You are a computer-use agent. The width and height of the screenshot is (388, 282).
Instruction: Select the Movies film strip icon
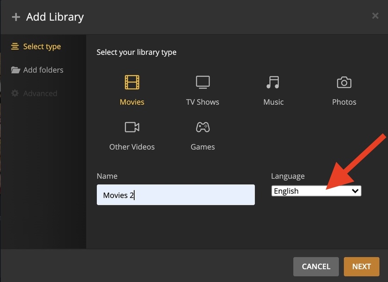pos(132,82)
